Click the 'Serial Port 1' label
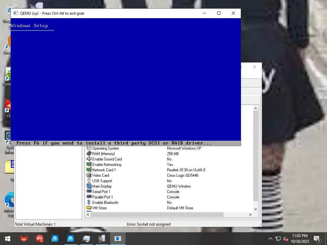Screen dimensions: 327x245 pyautogui.click(x=101, y=192)
